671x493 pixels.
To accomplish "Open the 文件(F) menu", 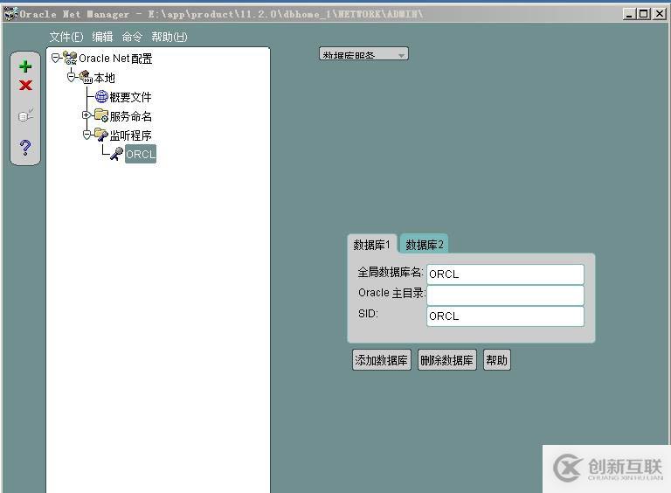I will (66, 37).
